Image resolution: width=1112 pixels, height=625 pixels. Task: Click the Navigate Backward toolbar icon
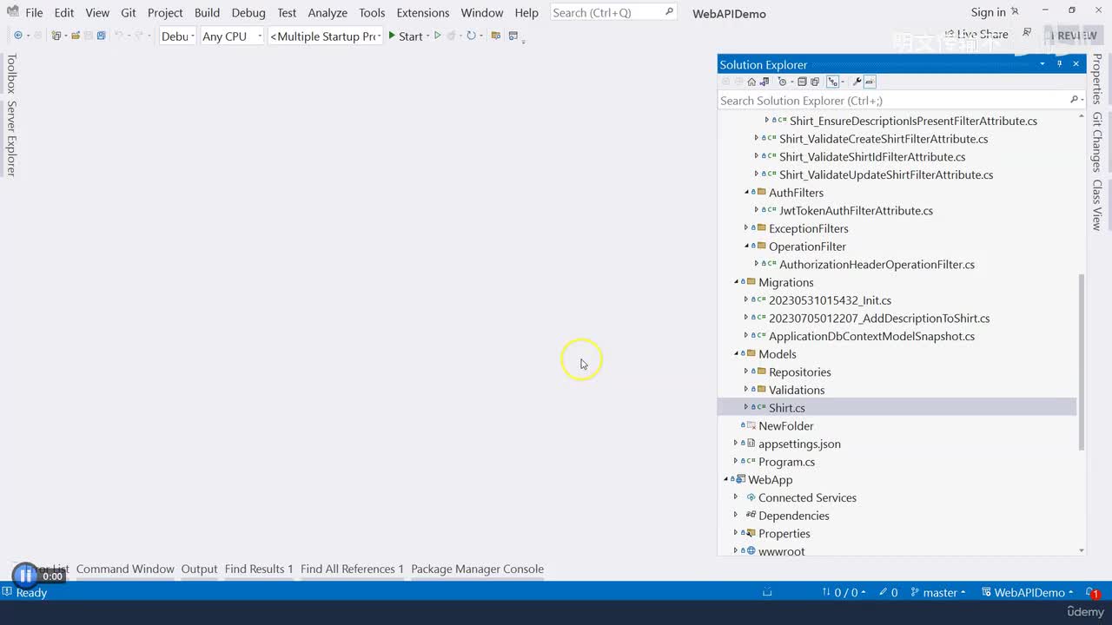click(18, 36)
